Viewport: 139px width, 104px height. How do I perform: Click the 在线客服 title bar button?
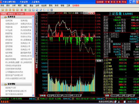coord(100,2)
